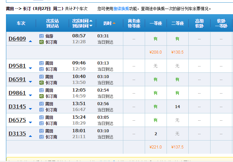The height and width of the screenshot is (162, 233).
Task: Click the orange sort arrow next to 历时 header
Action: [x=114, y=23]
